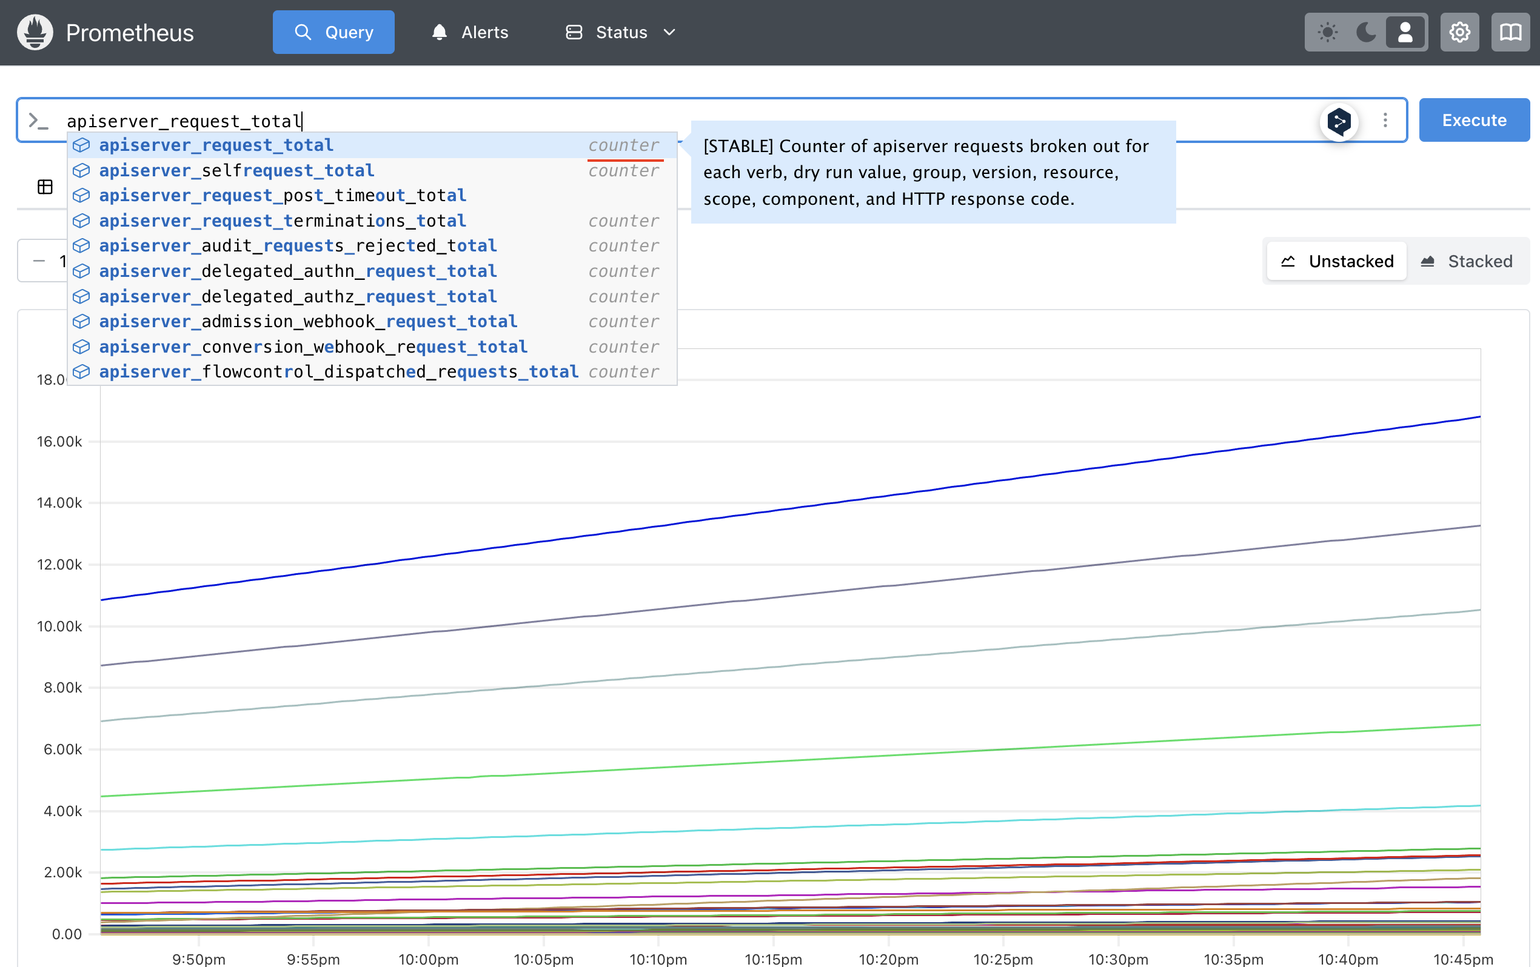Click the metric description tooltip text
Viewport: 1540px width, 967px height.
click(x=926, y=172)
